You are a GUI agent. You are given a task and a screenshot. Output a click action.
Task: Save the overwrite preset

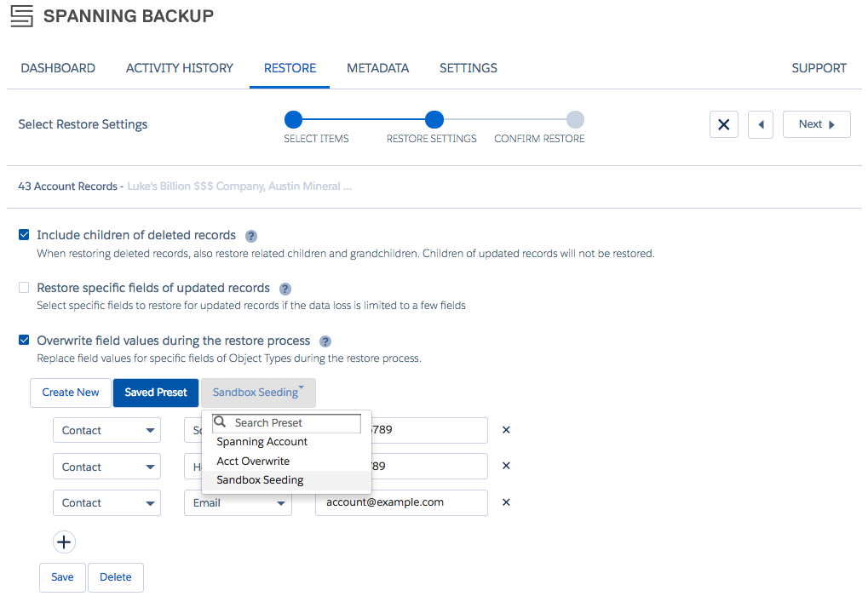tap(62, 577)
